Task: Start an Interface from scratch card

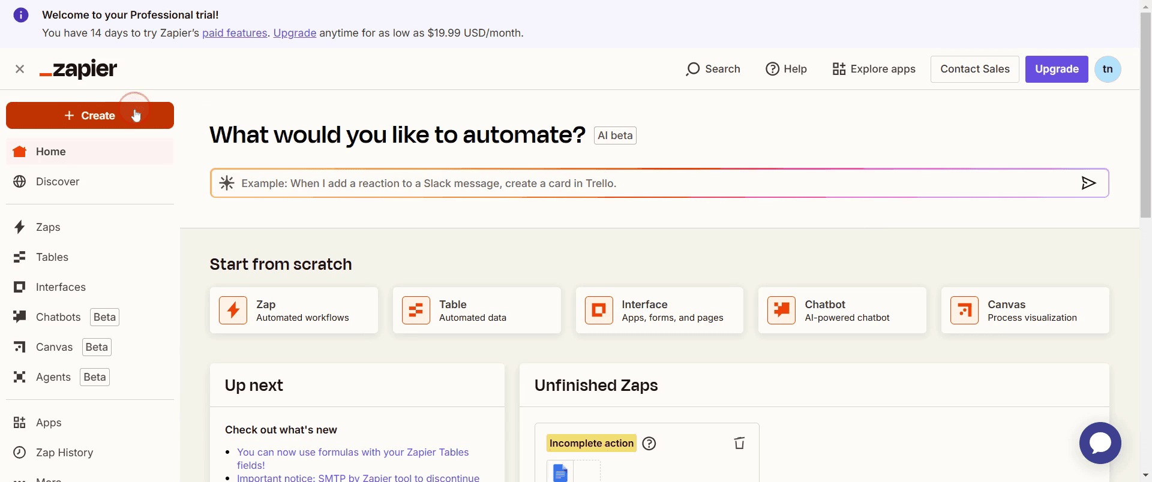Action: [659, 311]
